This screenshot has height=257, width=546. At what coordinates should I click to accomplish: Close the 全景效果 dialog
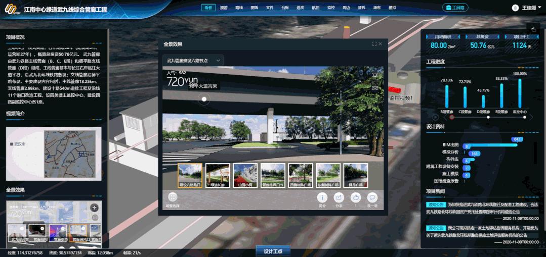[x=380, y=44]
